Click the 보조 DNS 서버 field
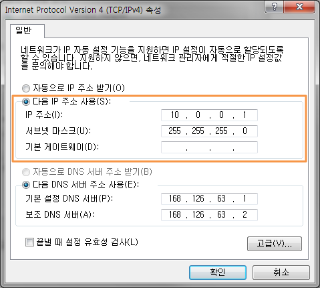320x288 pixels. (x=209, y=215)
